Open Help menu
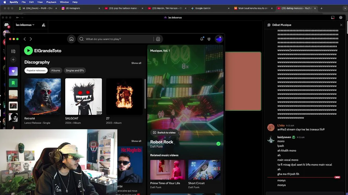The height and width of the screenshot is (195, 348). click(x=75, y=2)
